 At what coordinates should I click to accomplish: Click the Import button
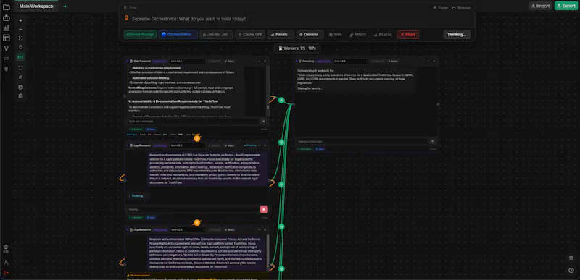[x=540, y=6]
